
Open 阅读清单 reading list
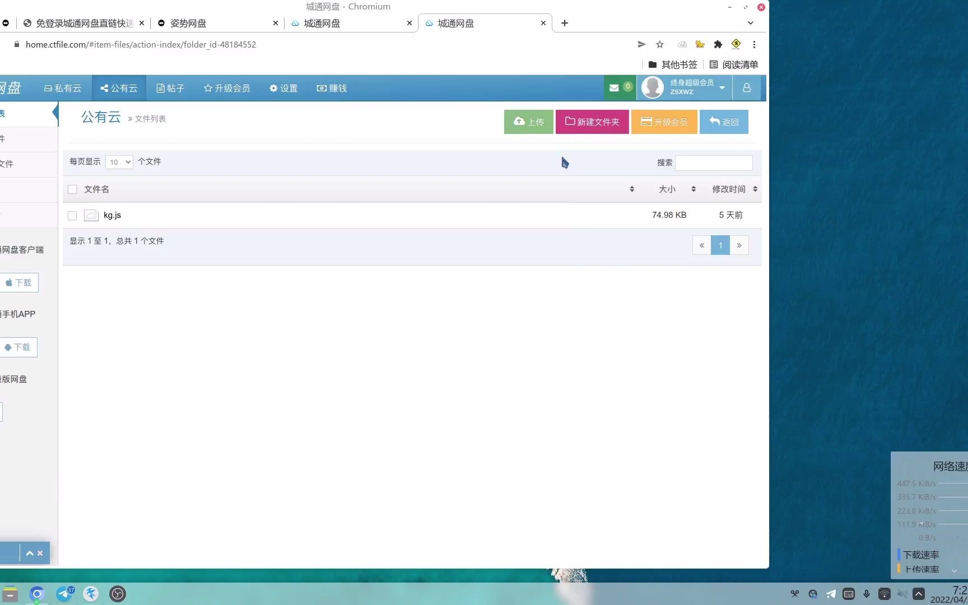coord(734,64)
